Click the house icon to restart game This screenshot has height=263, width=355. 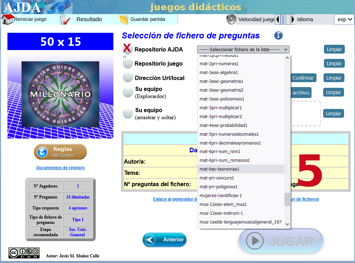coord(8,19)
